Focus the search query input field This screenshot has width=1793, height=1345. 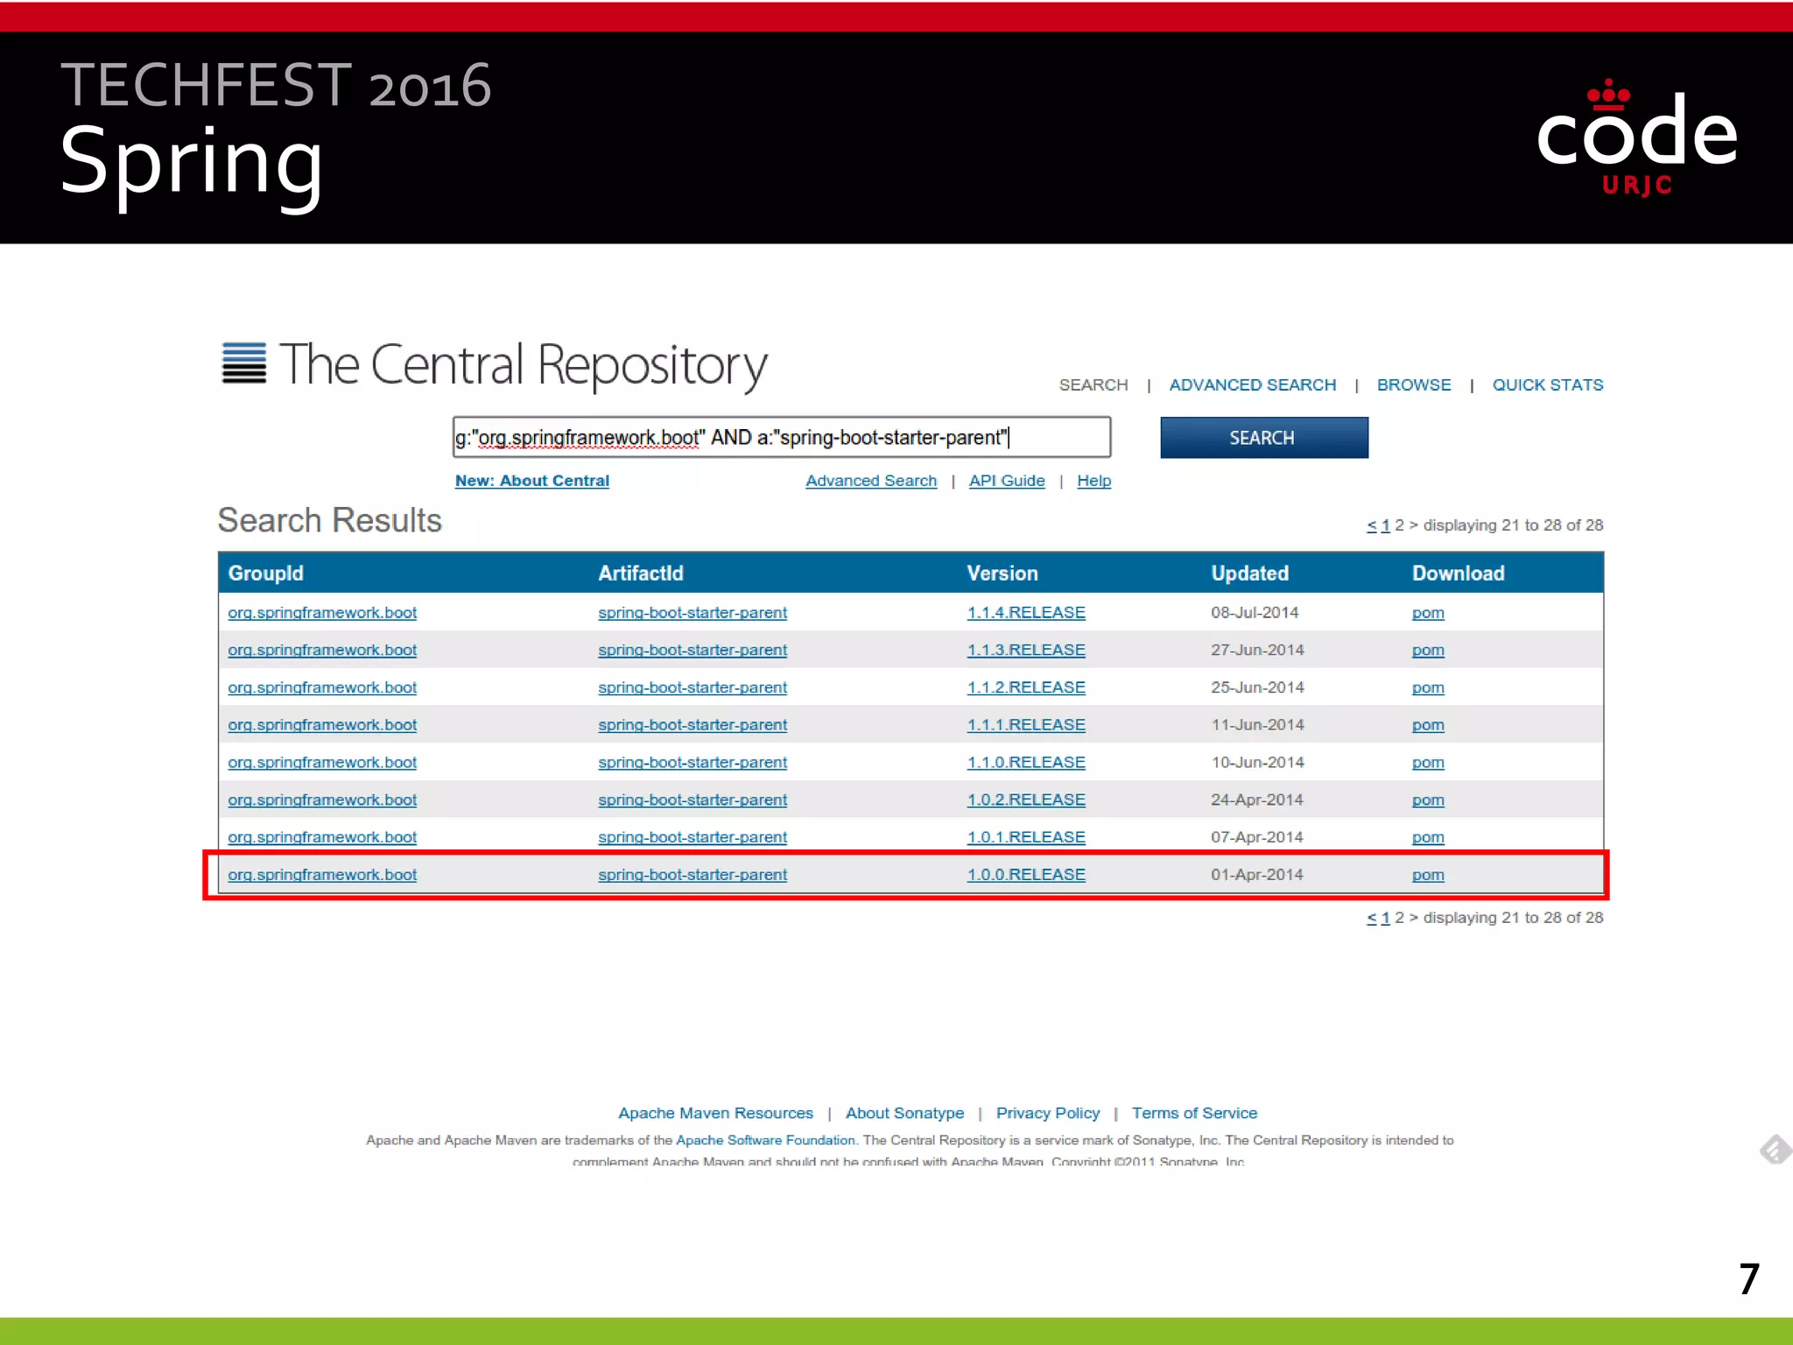pos(781,437)
